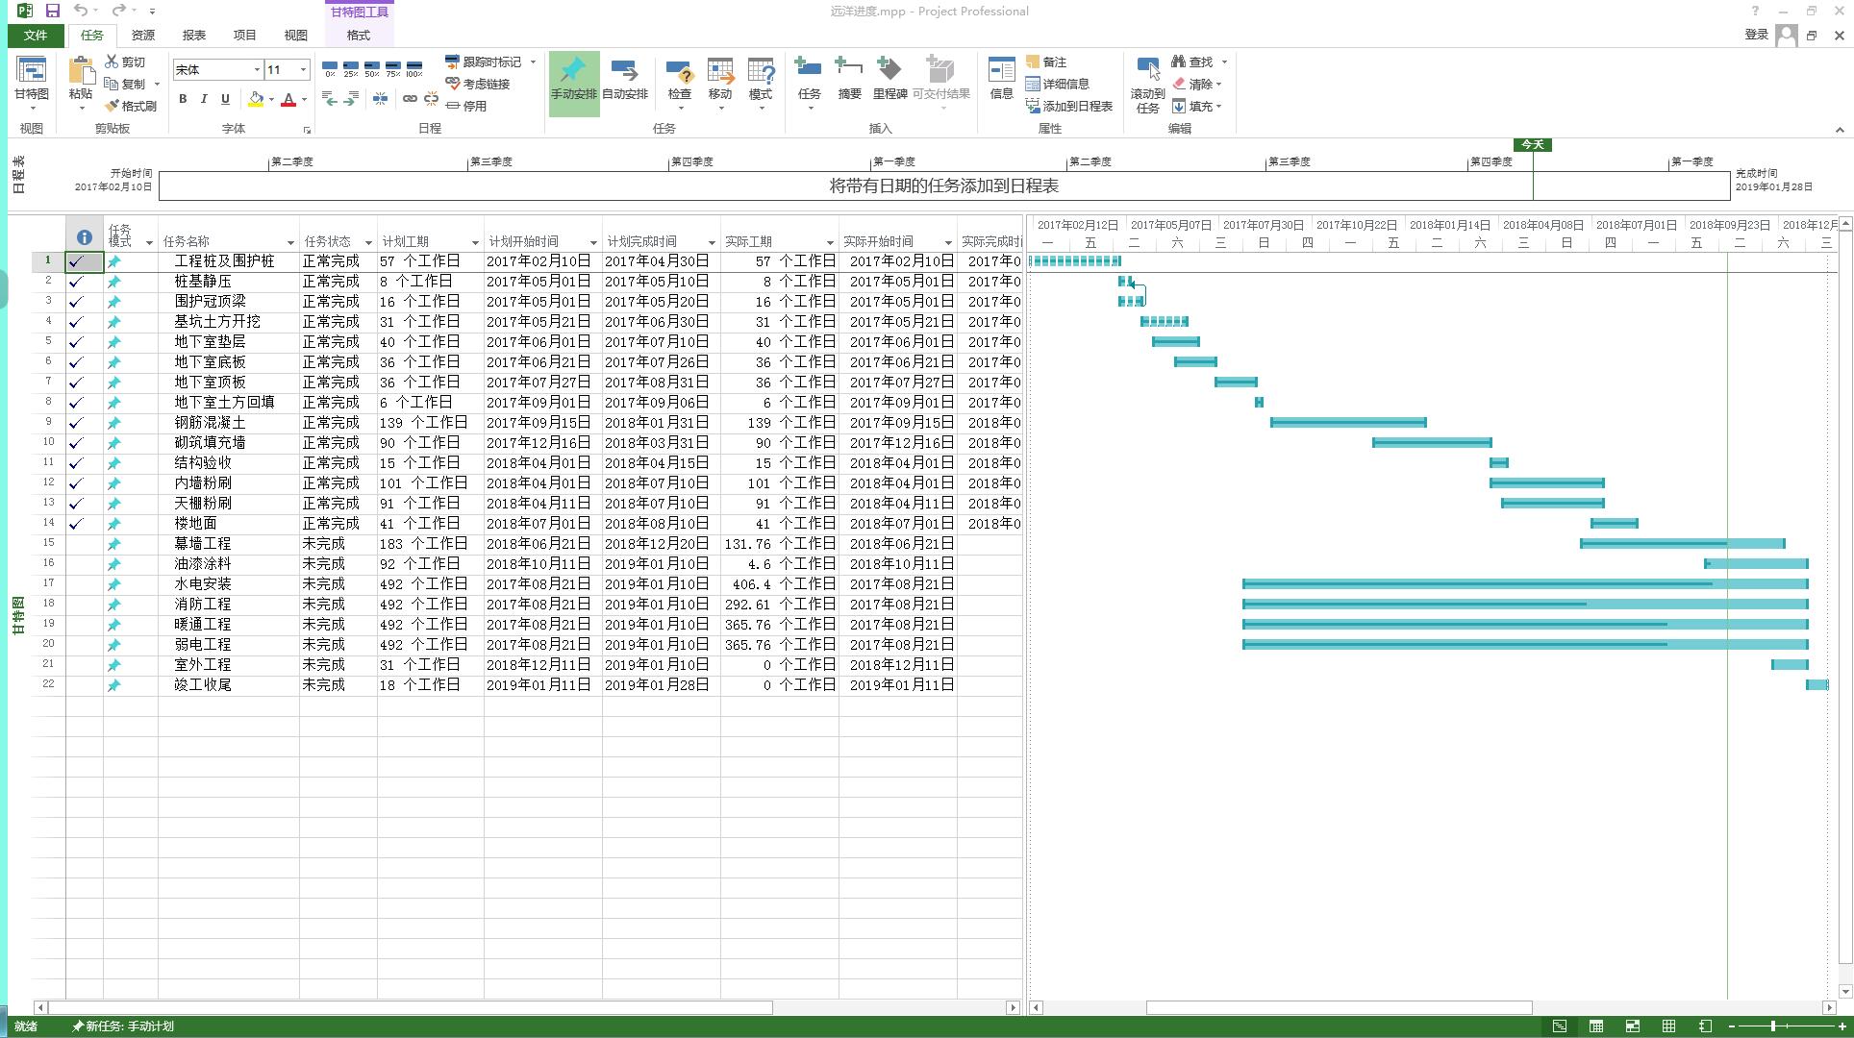Click the Format Painter brush icon
The image size is (1854, 1038).
[x=112, y=106]
